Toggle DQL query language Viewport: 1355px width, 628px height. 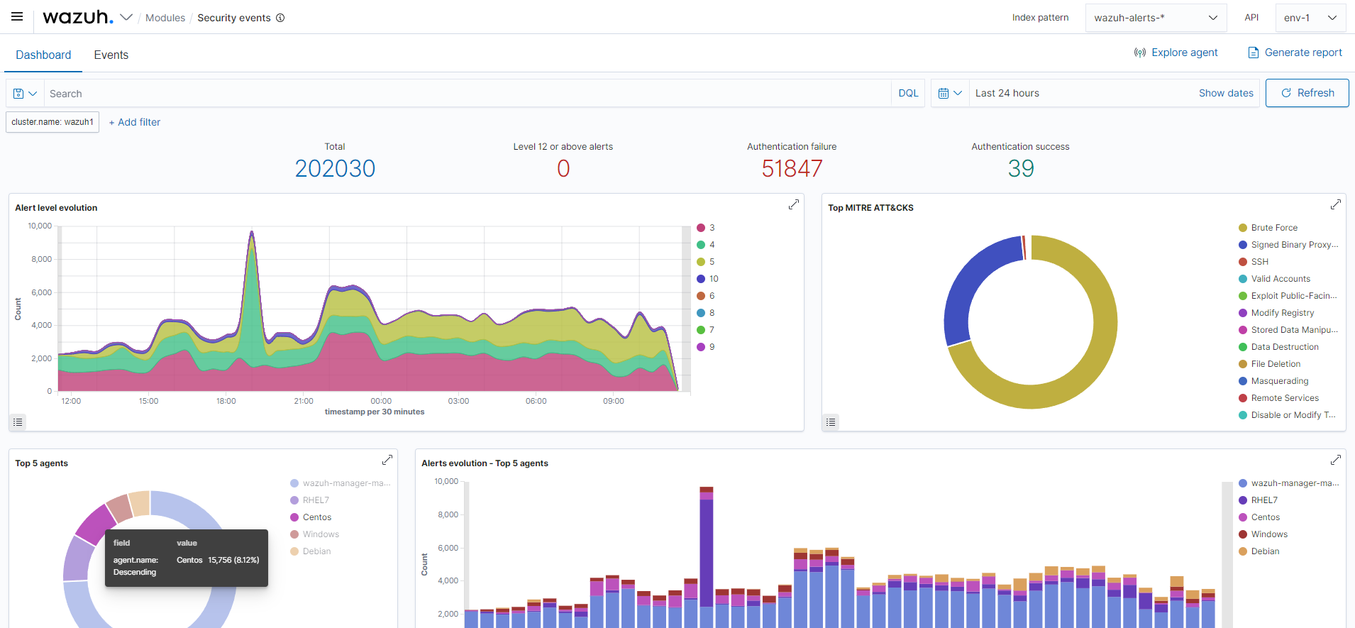pyautogui.click(x=908, y=93)
